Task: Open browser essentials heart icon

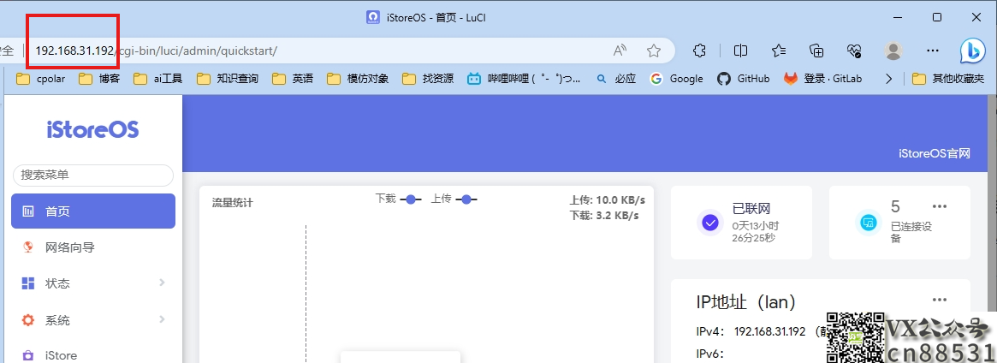Action: (854, 51)
